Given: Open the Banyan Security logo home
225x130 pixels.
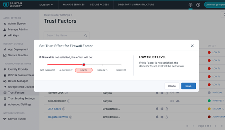Looking at the screenshot, I should pos(13,5).
